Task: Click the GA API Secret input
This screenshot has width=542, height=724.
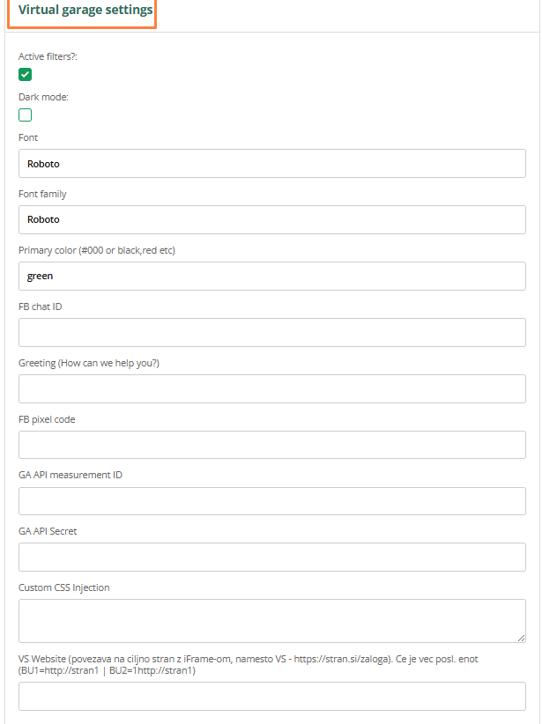Action: (271, 557)
